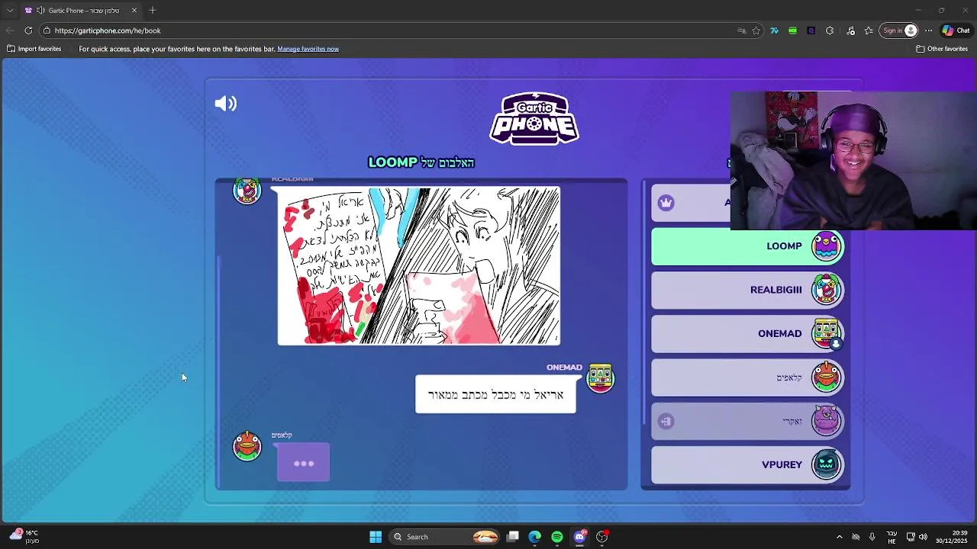The height and width of the screenshot is (549, 977).
Task: Open the page translate icon in address bar
Action: pos(741,30)
